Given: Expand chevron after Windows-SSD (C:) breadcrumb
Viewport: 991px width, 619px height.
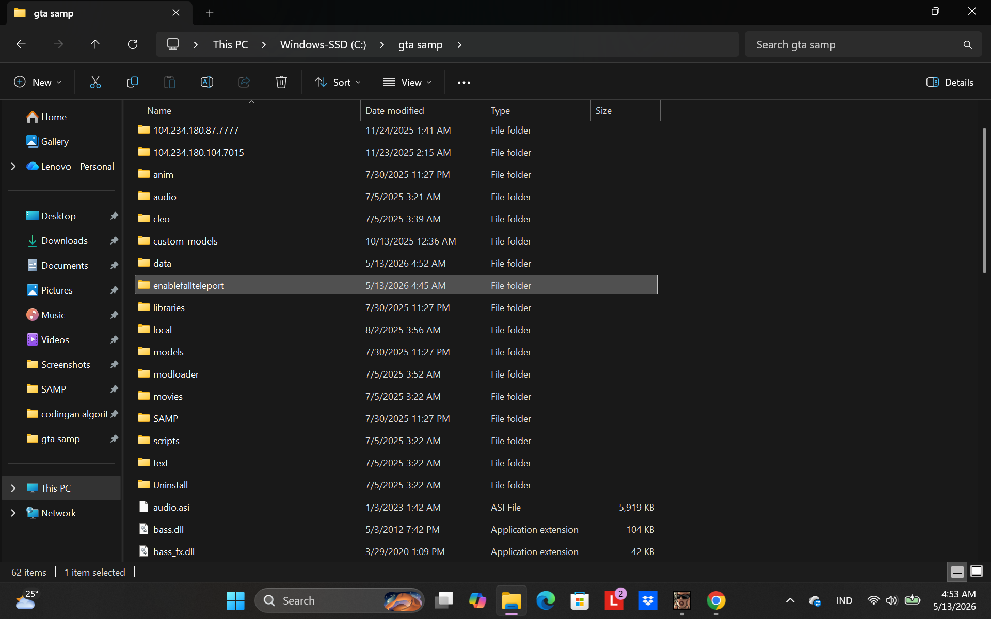Looking at the screenshot, I should pyautogui.click(x=382, y=45).
